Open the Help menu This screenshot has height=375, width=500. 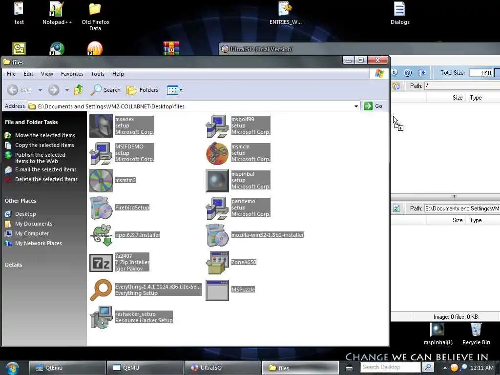[118, 74]
